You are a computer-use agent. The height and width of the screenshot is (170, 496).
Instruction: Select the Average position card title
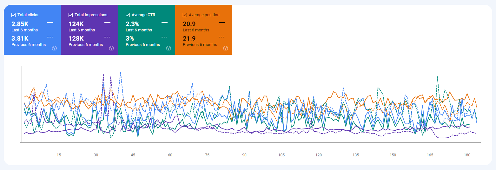[204, 15]
